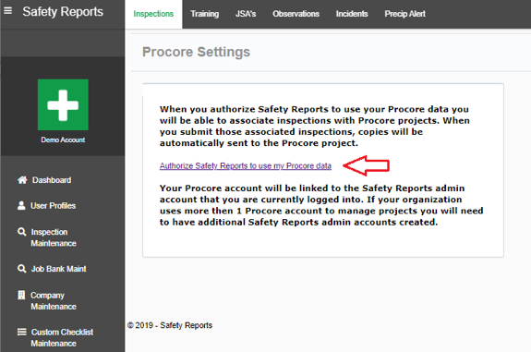
Task: Open the Dashboard sidebar item
Action: [x=52, y=180]
